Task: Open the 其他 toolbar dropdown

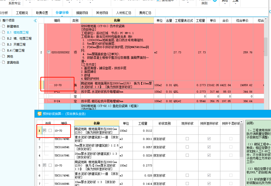Action: [225, 2]
